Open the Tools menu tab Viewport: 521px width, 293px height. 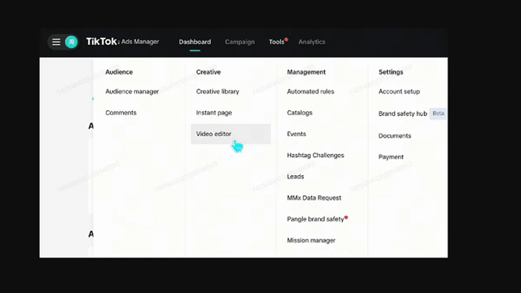pyautogui.click(x=277, y=42)
